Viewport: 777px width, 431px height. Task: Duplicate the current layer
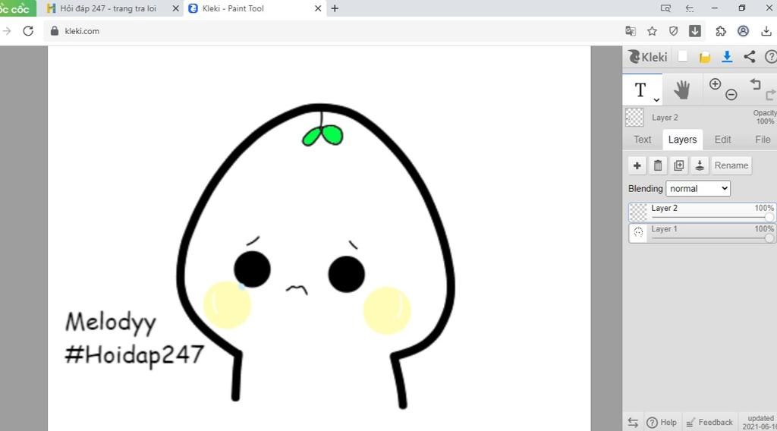point(679,165)
